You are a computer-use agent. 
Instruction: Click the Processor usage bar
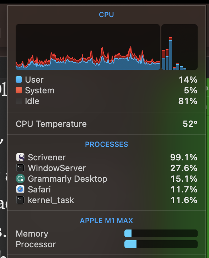pos(161,244)
